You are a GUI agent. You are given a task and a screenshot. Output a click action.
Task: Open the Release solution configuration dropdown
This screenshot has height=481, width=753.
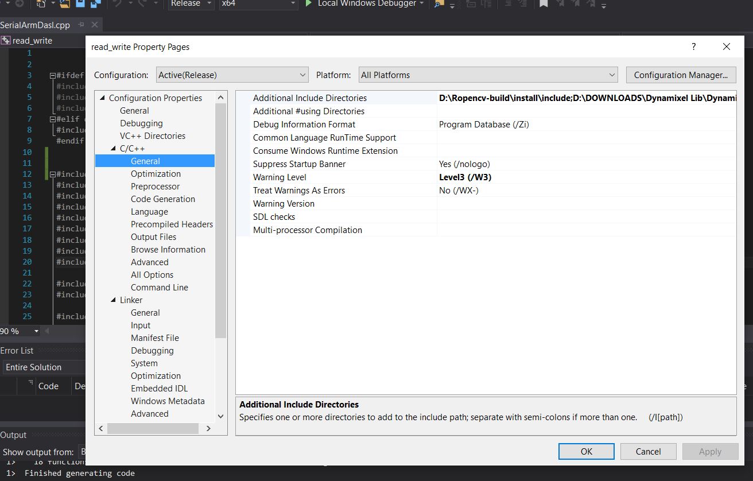[x=192, y=3]
